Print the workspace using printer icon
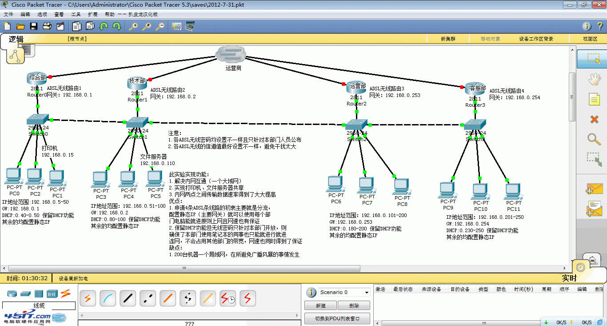The image size is (607, 326). 47,26
